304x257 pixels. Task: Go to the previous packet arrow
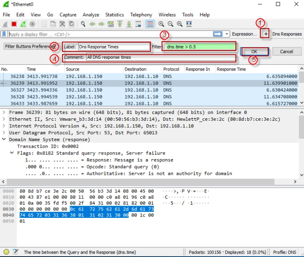[x=92, y=24]
